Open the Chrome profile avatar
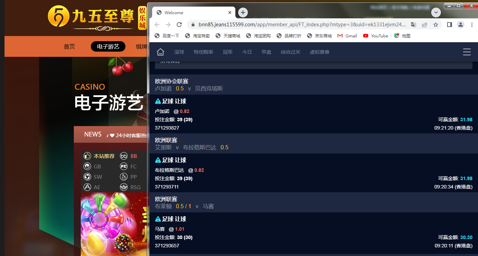 461,25
